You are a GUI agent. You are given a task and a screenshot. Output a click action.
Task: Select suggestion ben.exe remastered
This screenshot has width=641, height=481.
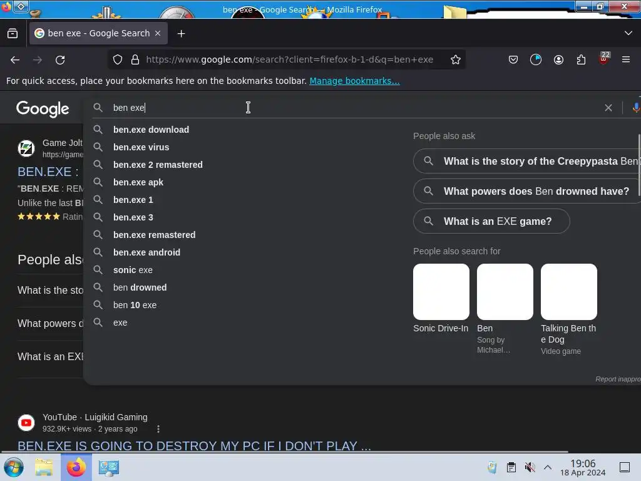click(x=154, y=235)
